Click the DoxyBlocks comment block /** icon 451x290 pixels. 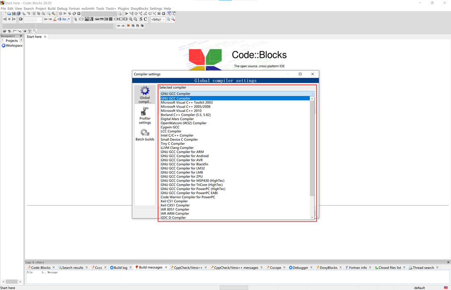tap(14, 31)
